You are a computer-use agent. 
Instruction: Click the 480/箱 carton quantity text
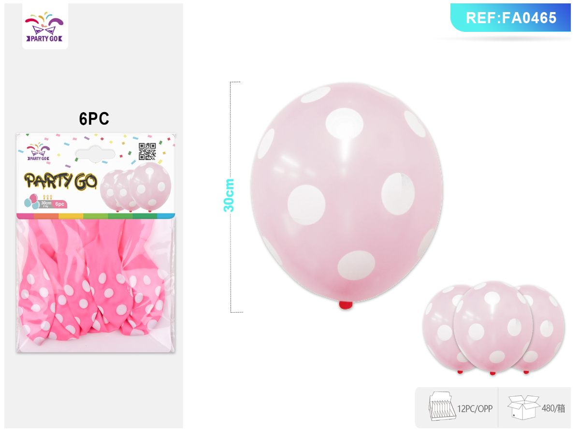(553, 408)
